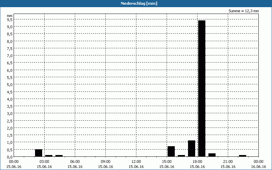
Task: Click the '00:00' label above '16.06.16'
Action: click(258, 162)
